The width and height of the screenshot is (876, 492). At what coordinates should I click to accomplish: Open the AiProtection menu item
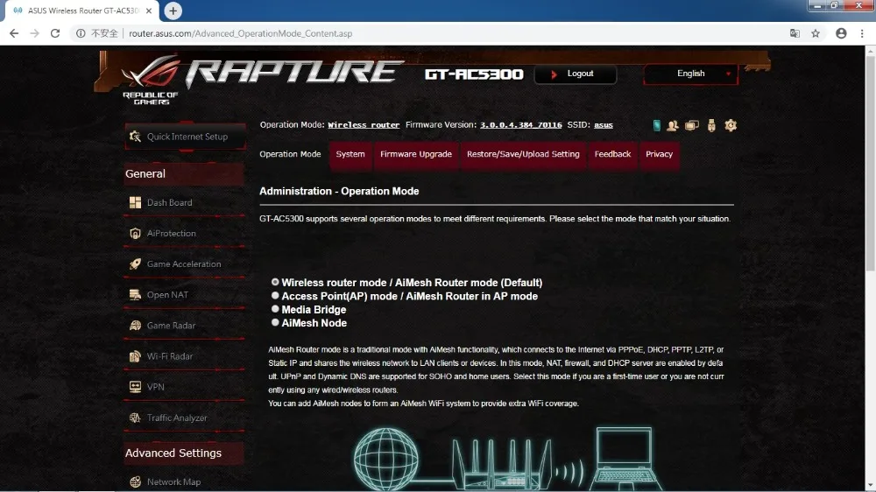tap(185, 234)
